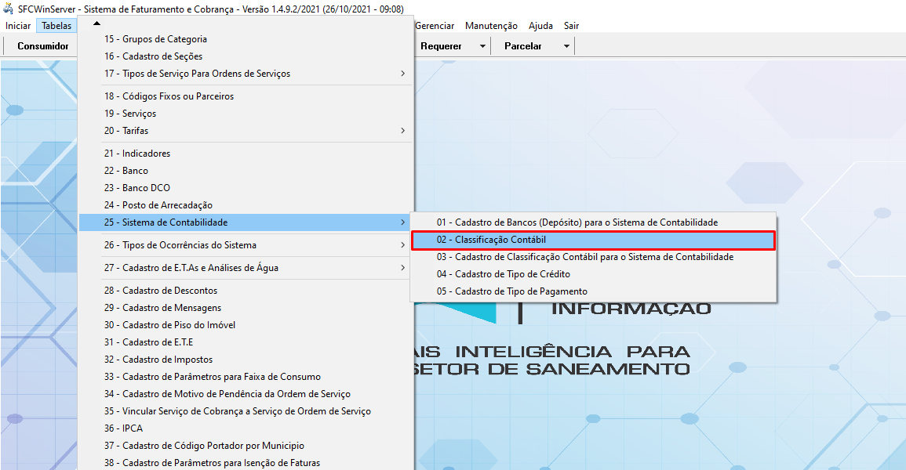Screen dimensions: 906x470
Task: Click the Ajuda menu
Action: [x=540, y=26]
